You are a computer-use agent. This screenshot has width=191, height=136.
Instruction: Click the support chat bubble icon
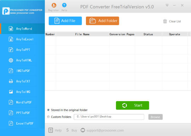coord(83,130)
